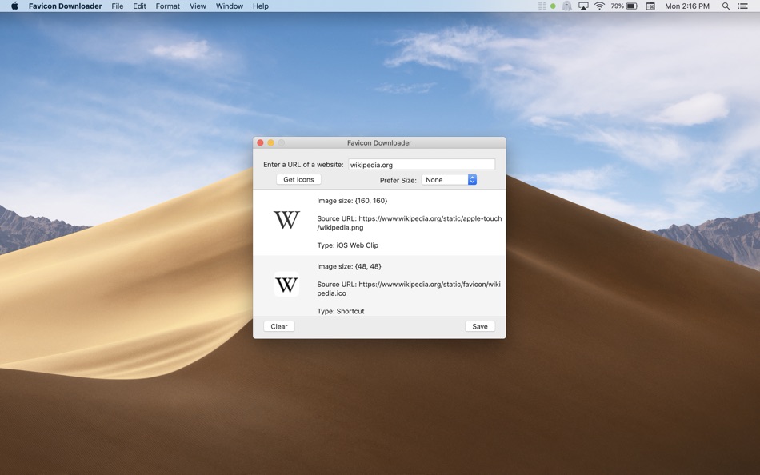Click the ghost-shaped menu bar icon
The image size is (760, 475).
pyautogui.click(x=566, y=6)
